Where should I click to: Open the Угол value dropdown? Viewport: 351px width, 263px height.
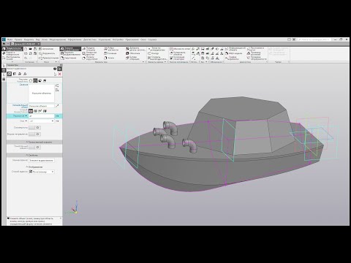coord(53,121)
